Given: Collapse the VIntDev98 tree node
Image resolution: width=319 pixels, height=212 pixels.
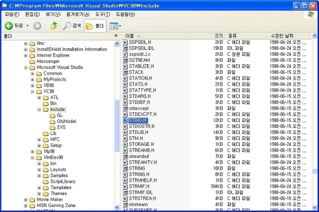Looking at the screenshot, I should coord(32,158).
